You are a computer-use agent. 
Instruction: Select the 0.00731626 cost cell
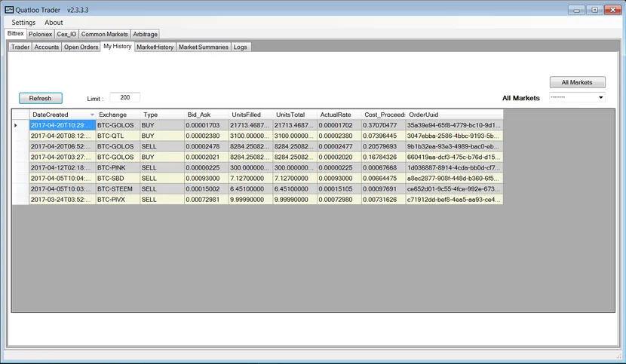(384, 200)
